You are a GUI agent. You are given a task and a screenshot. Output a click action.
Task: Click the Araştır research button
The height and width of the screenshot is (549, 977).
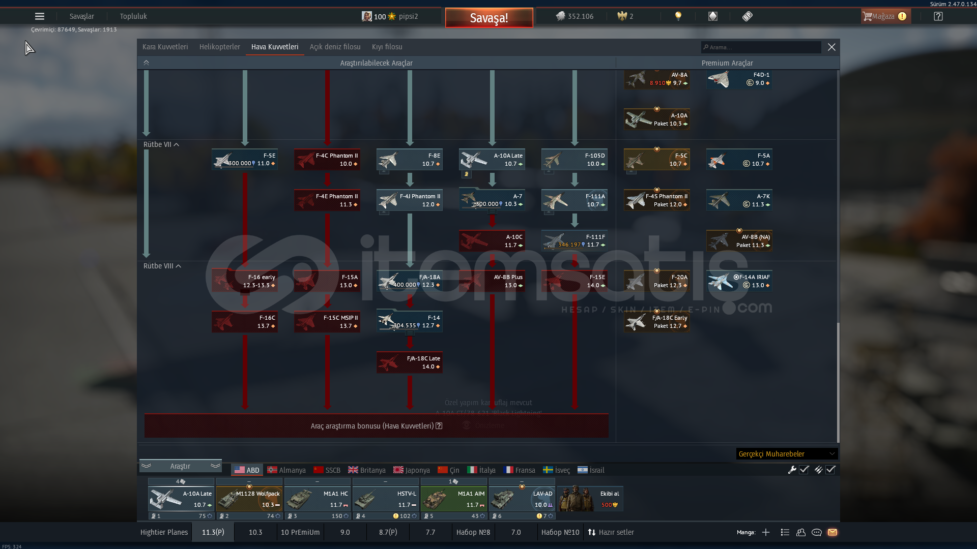click(x=180, y=466)
